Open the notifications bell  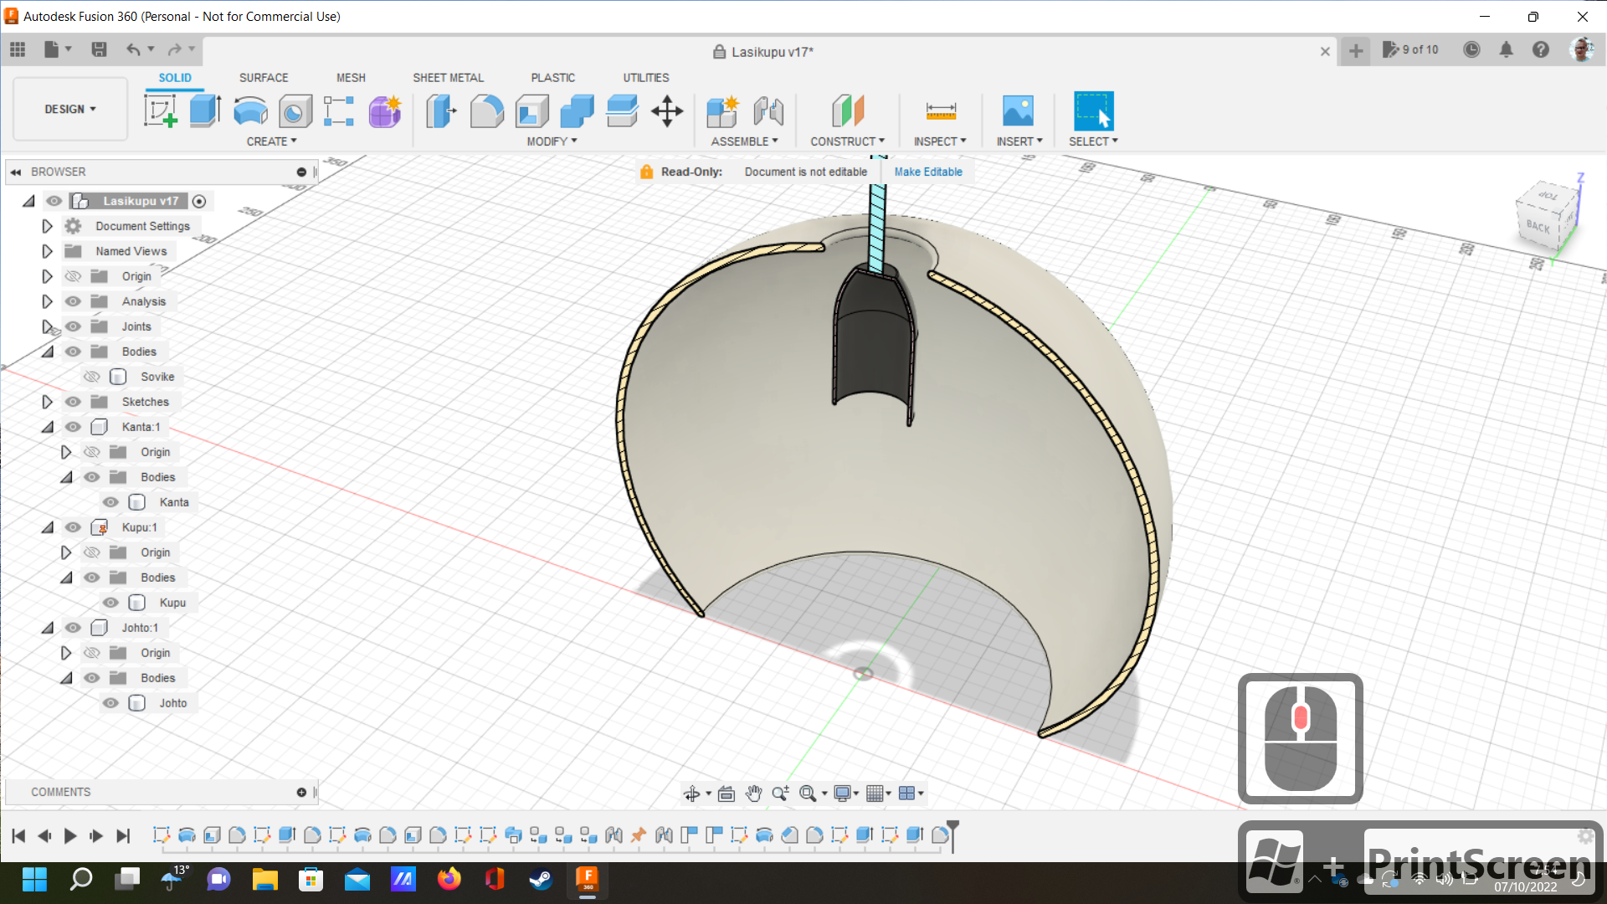click(x=1507, y=49)
